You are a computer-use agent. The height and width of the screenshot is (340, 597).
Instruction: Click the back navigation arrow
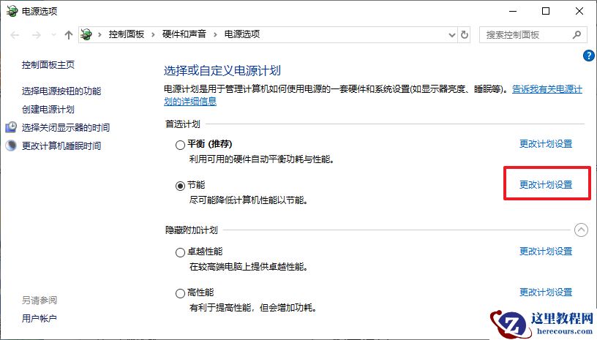[15, 35]
